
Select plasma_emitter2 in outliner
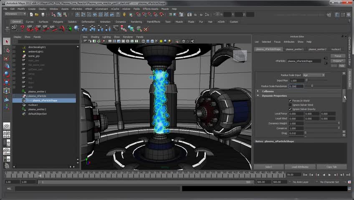click(37, 110)
